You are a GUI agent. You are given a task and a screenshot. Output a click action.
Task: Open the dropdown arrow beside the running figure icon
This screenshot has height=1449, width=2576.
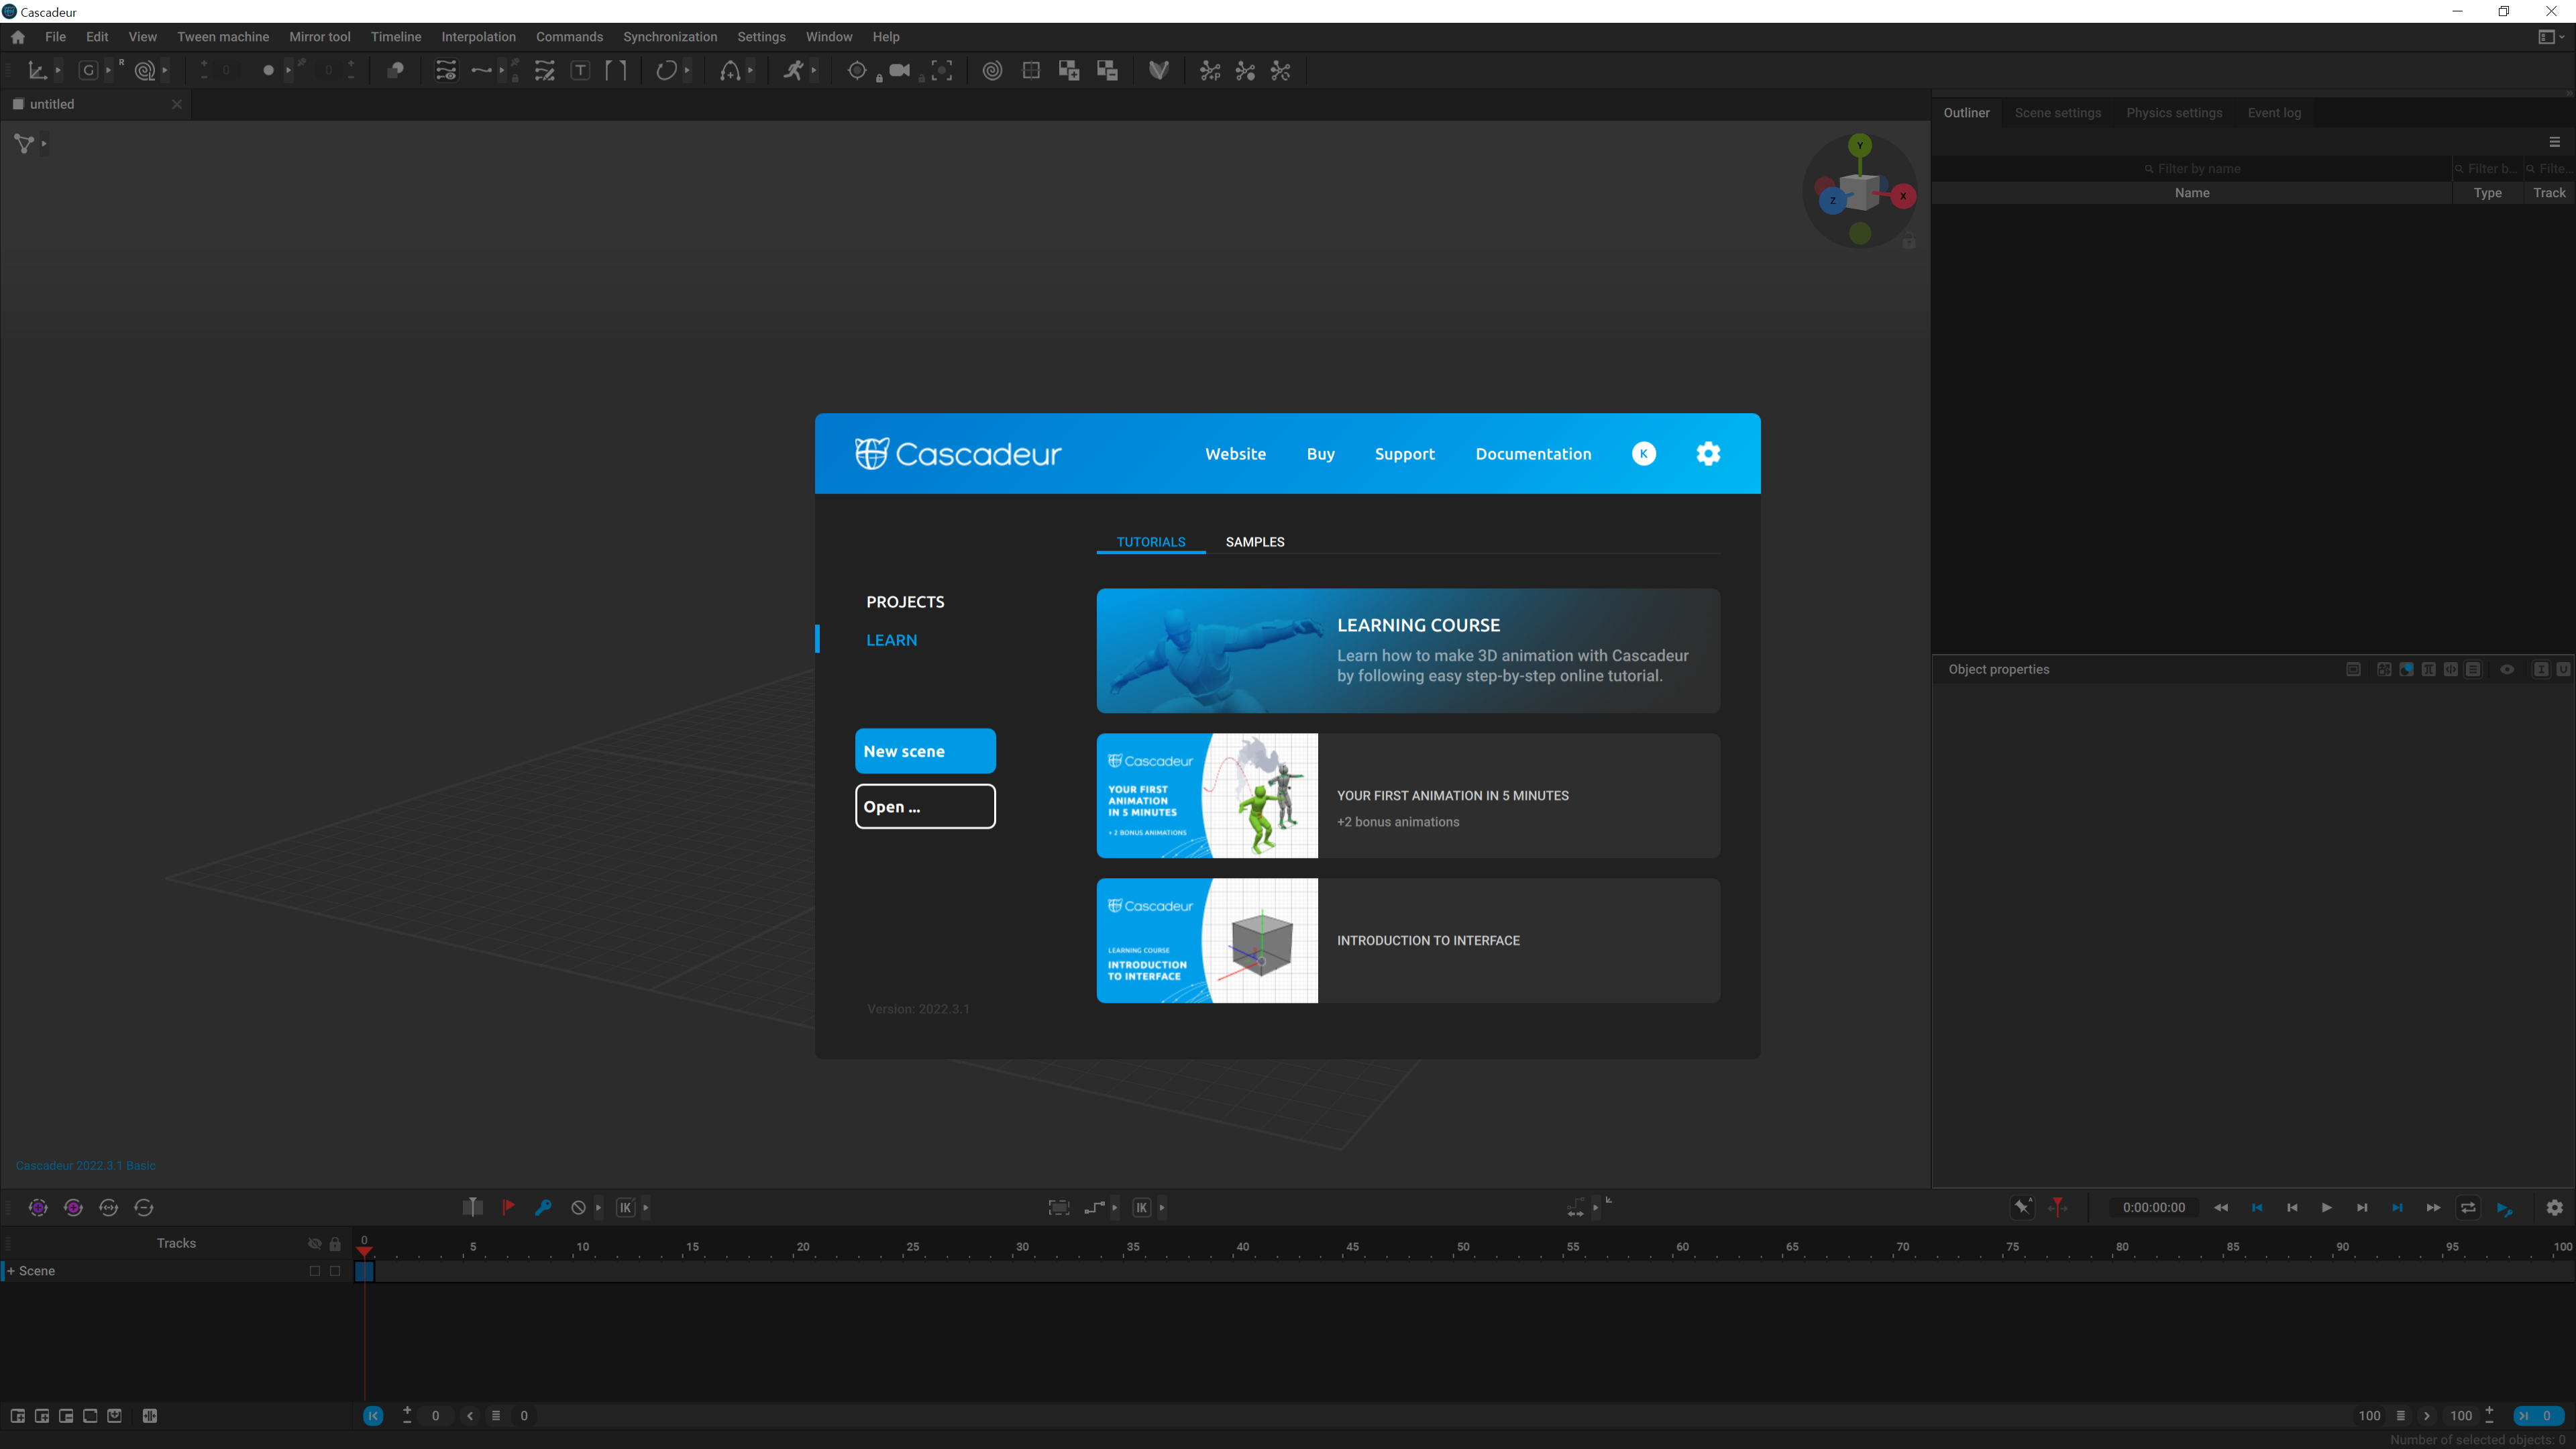point(814,71)
